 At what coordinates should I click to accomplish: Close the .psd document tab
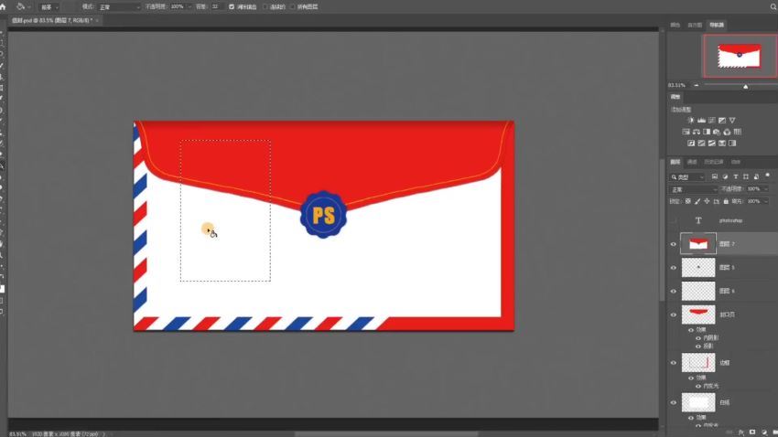click(97, 20)
